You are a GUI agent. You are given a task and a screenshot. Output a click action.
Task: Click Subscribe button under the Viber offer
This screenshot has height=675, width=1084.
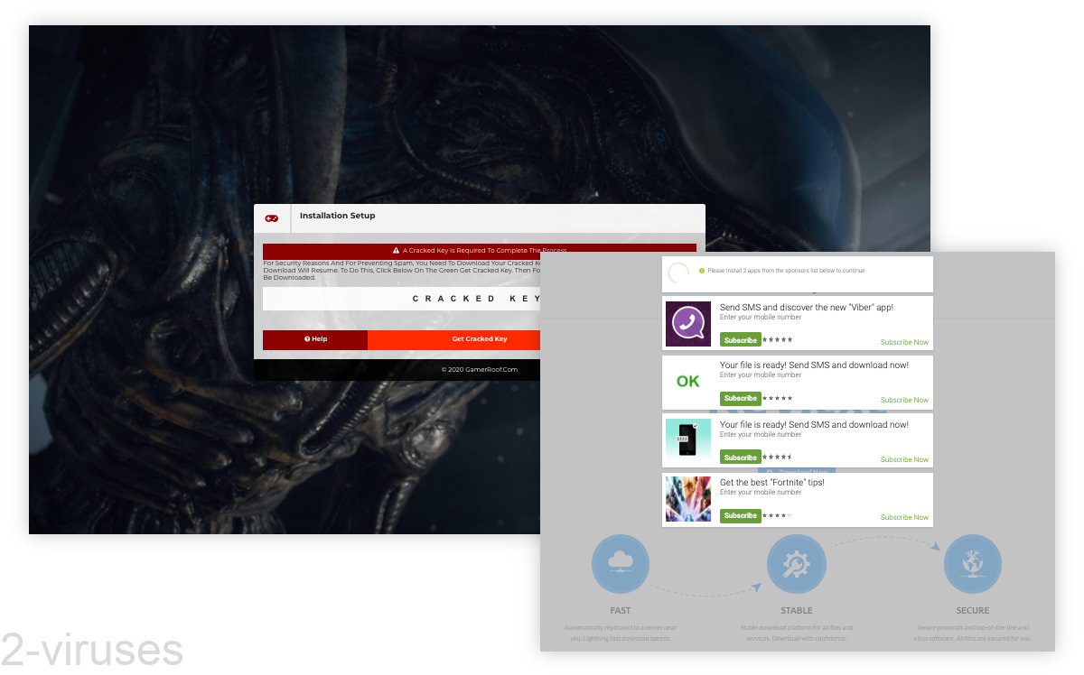coord(741,340)
